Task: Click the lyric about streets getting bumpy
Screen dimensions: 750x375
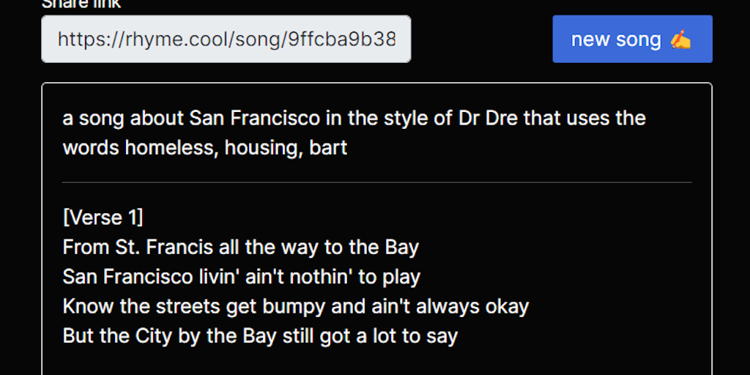Action: [x=295, y=306]
